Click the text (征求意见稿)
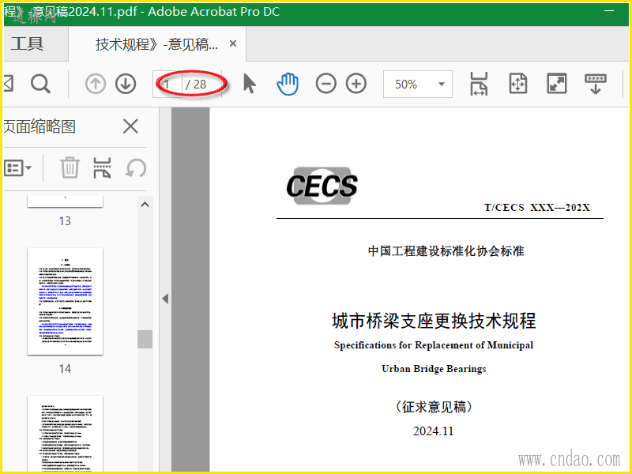Image resolution: width=632 pixels, height=474 pixels. (x=434, y=407)
